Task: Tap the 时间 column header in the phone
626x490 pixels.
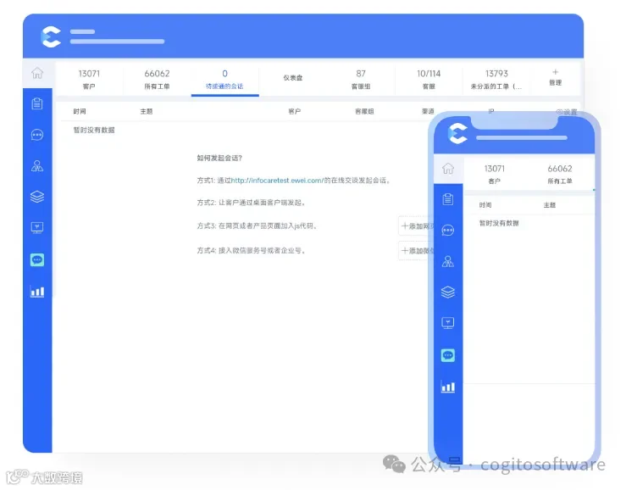Action: coord(485,205)
